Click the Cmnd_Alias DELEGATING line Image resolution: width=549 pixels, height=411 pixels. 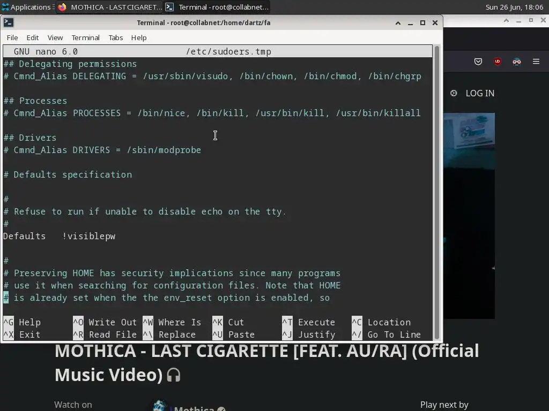click(212, 76)
